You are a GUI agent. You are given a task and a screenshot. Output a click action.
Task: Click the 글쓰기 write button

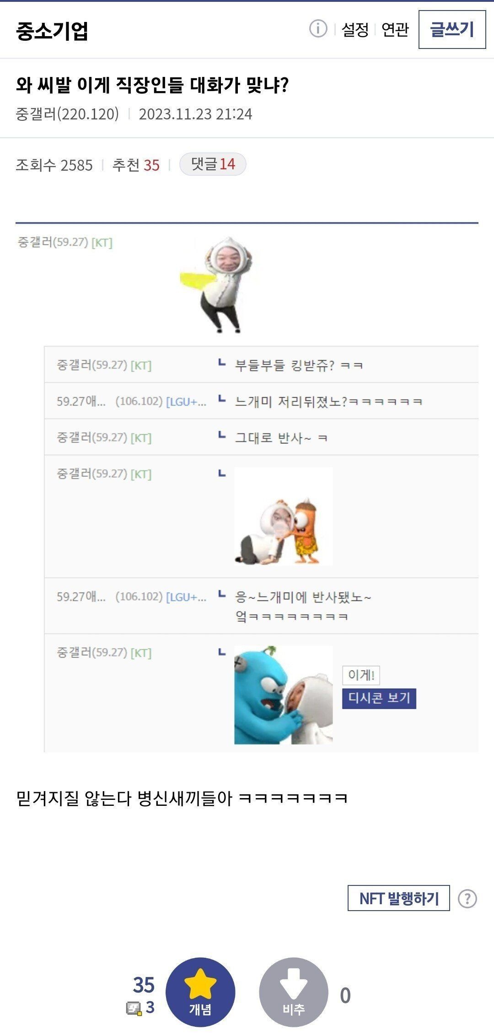[x=452, y=30]
